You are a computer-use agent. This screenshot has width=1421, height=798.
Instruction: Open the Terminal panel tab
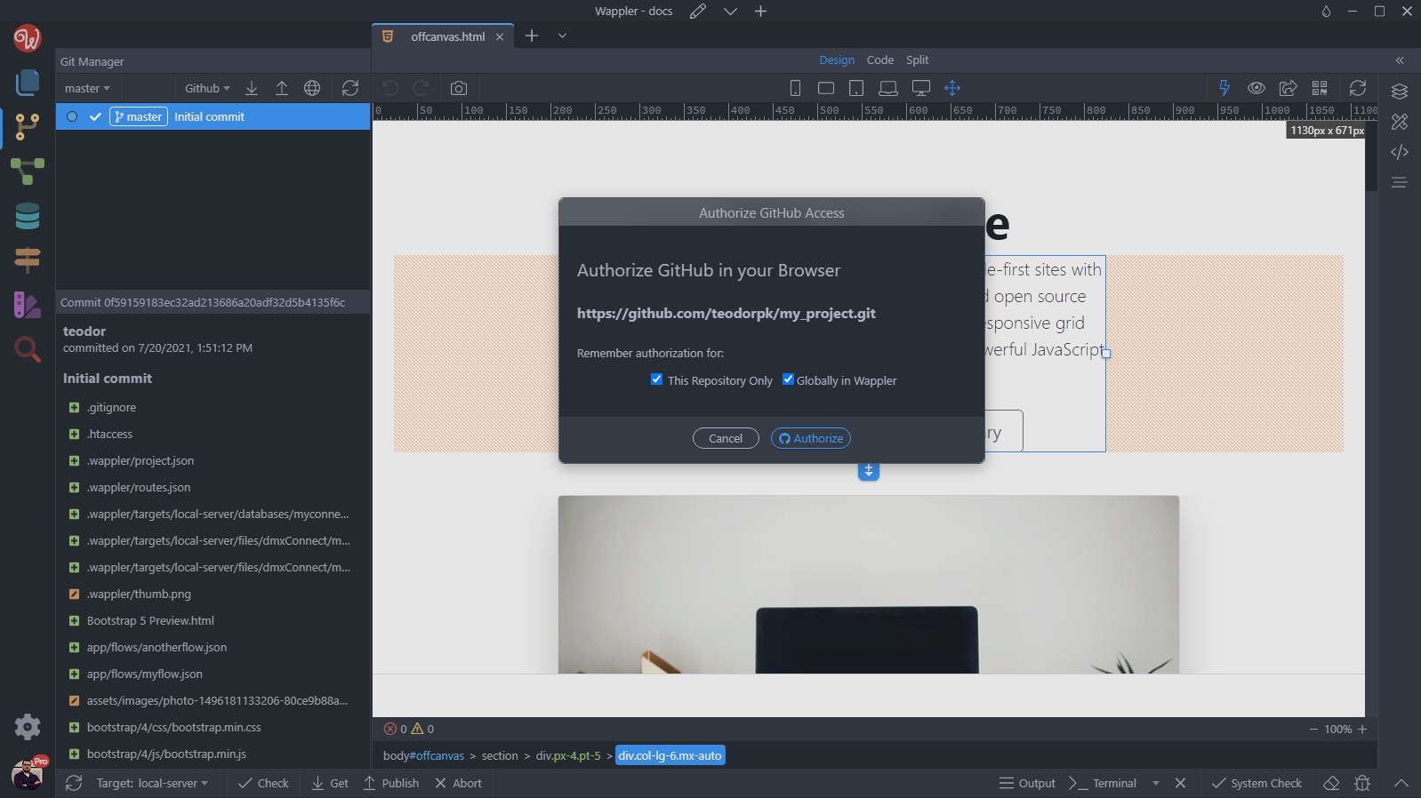tap(1103, 783)
